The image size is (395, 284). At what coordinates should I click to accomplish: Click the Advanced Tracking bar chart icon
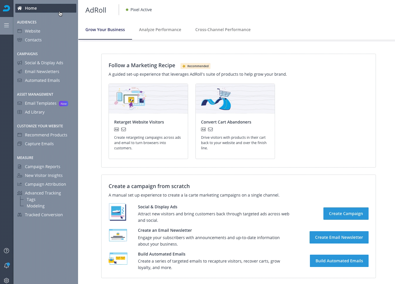coord(20,193)
